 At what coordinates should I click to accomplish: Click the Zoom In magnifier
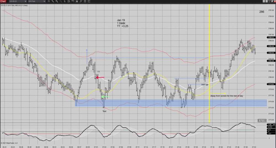coord(57,1)
